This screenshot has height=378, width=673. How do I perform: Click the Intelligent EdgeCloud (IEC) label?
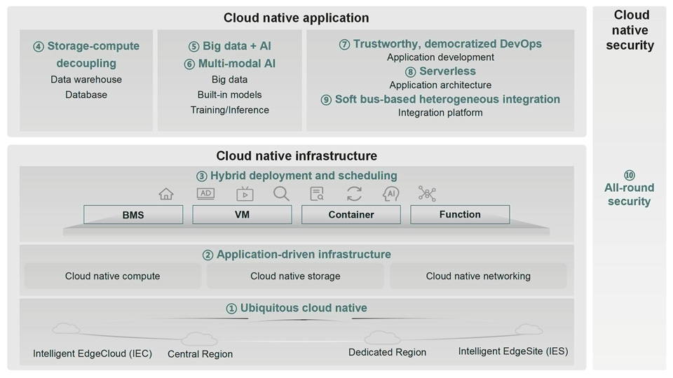pos(93,353)
